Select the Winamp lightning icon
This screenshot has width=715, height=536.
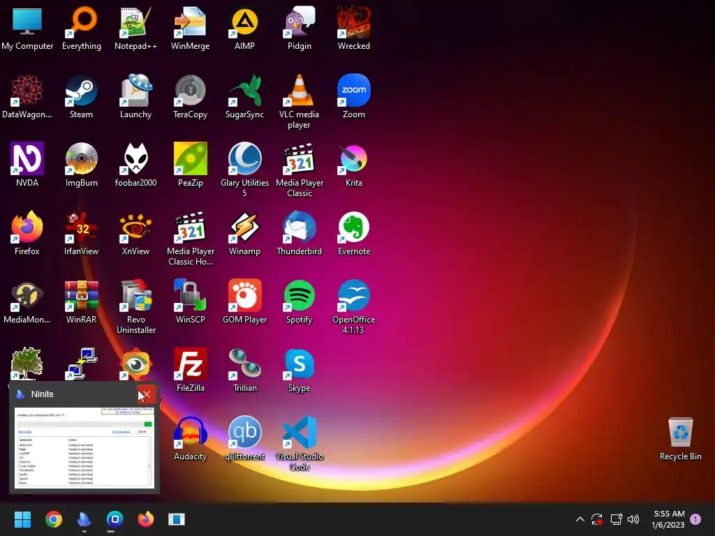(x=244, y=233)
